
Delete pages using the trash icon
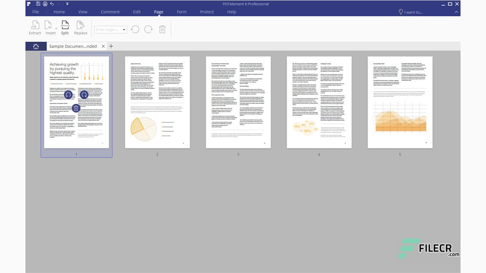162,29
